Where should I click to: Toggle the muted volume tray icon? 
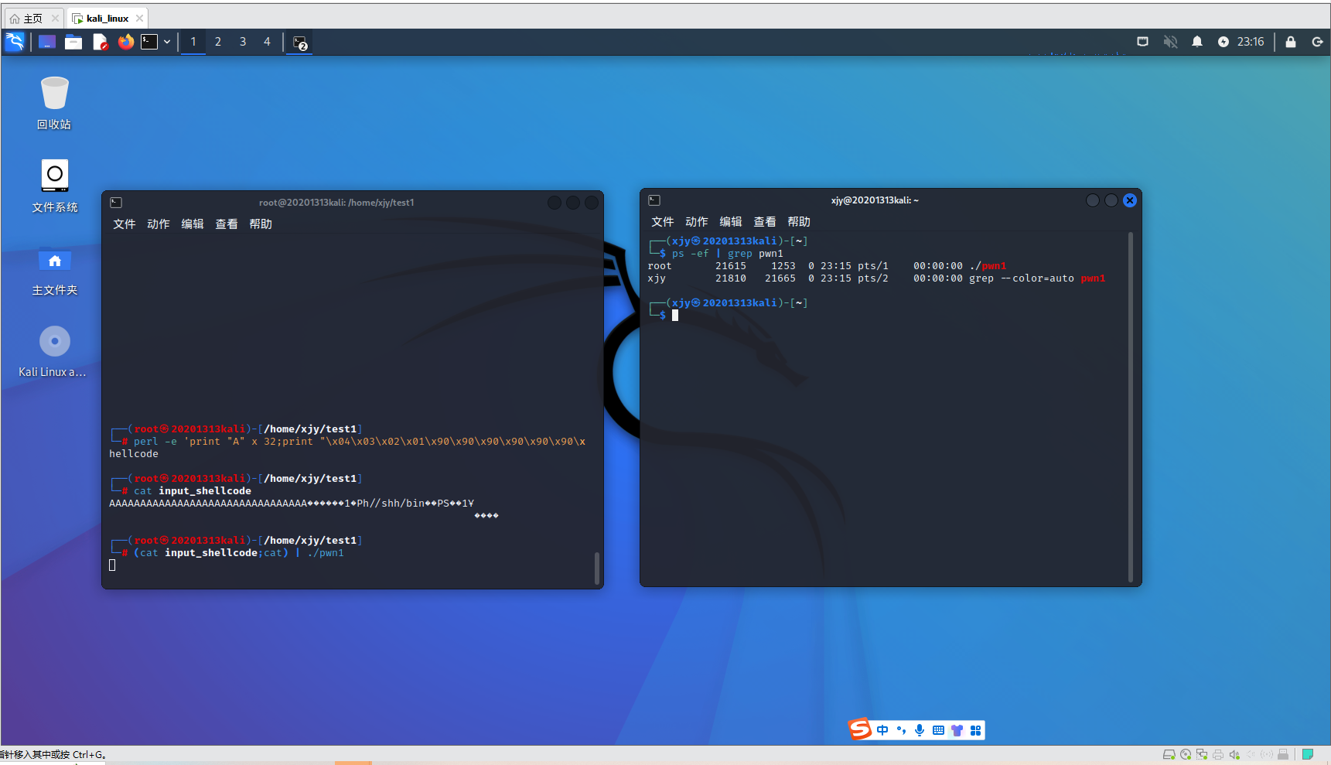[1170, 42]
